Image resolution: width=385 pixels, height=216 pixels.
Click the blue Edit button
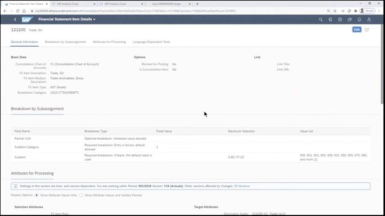[357, 29]
